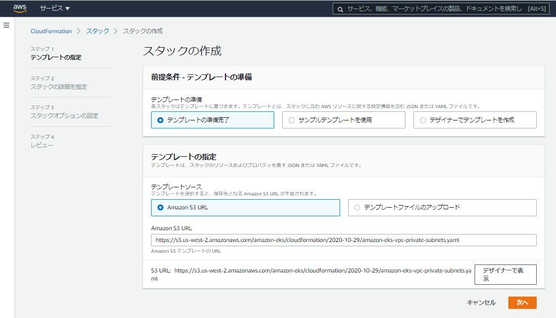Screen dimensions: 556x318
Task: Select step 2 スタックの詳細を指定
Action: tap(58, 87)
